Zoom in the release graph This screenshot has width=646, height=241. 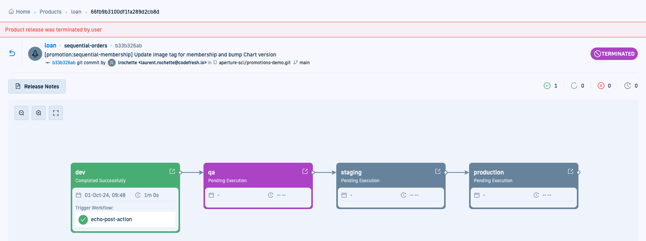[x=39, y=113]
